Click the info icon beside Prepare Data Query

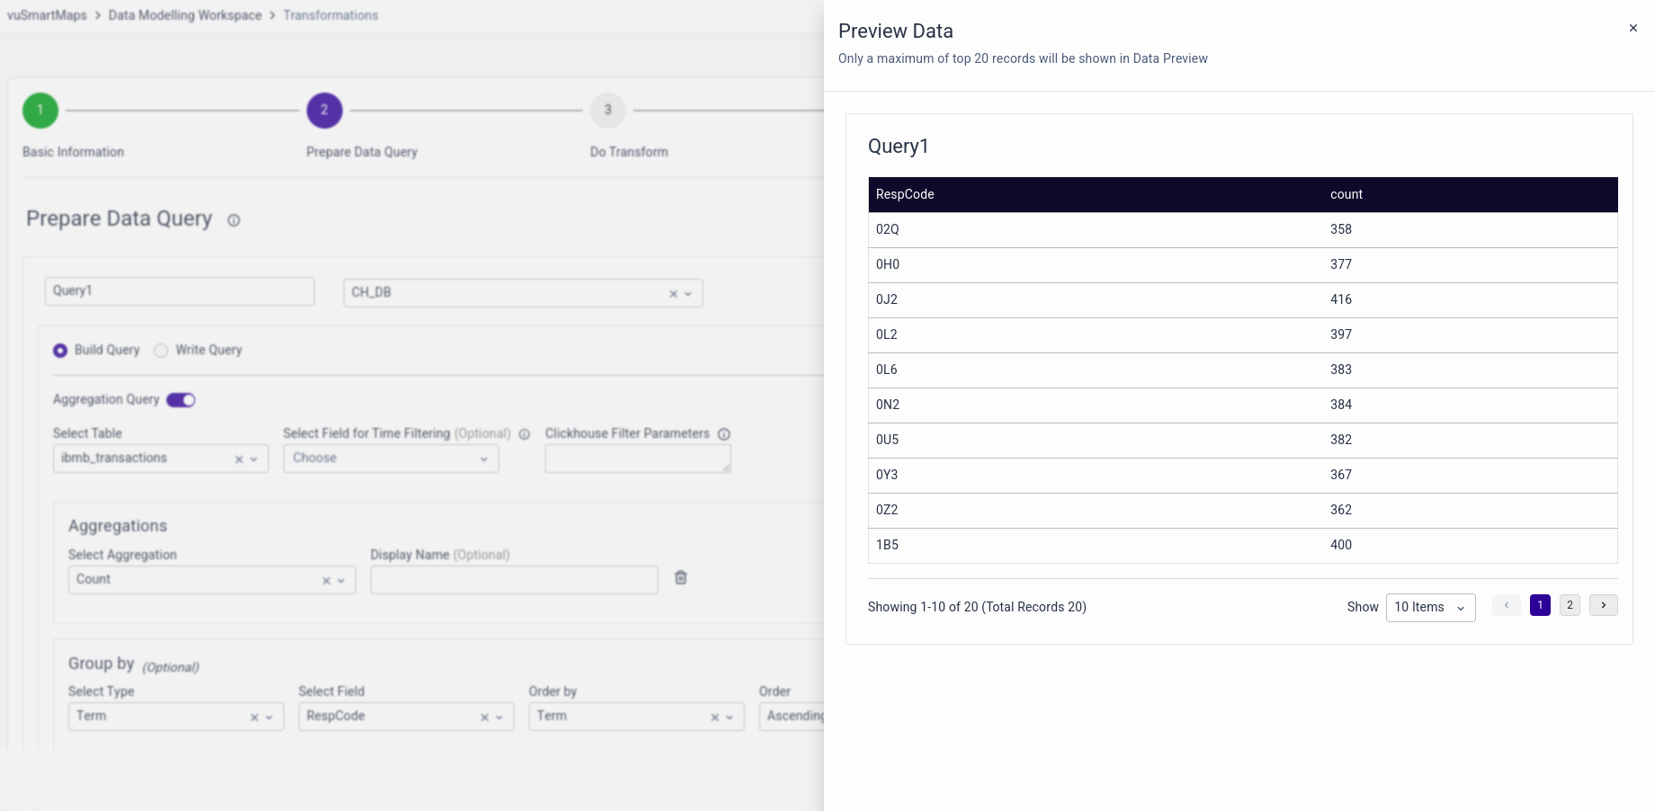point(234,220)
